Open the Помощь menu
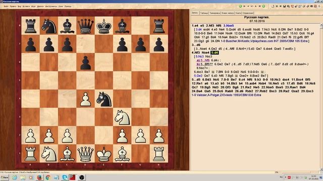Image resolution: width=323 pixels, height=181 pixels. click(x=68, y=7)
